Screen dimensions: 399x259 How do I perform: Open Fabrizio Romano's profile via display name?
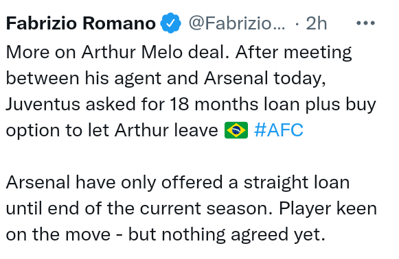[80, 23]
